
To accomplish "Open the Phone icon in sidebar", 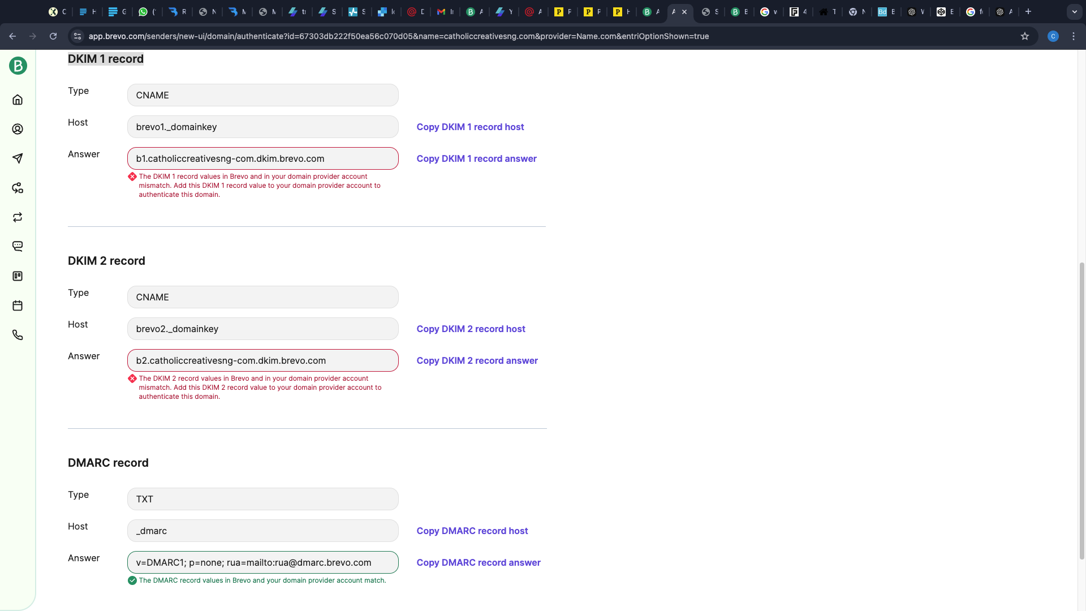I will (x=18, y=335).
